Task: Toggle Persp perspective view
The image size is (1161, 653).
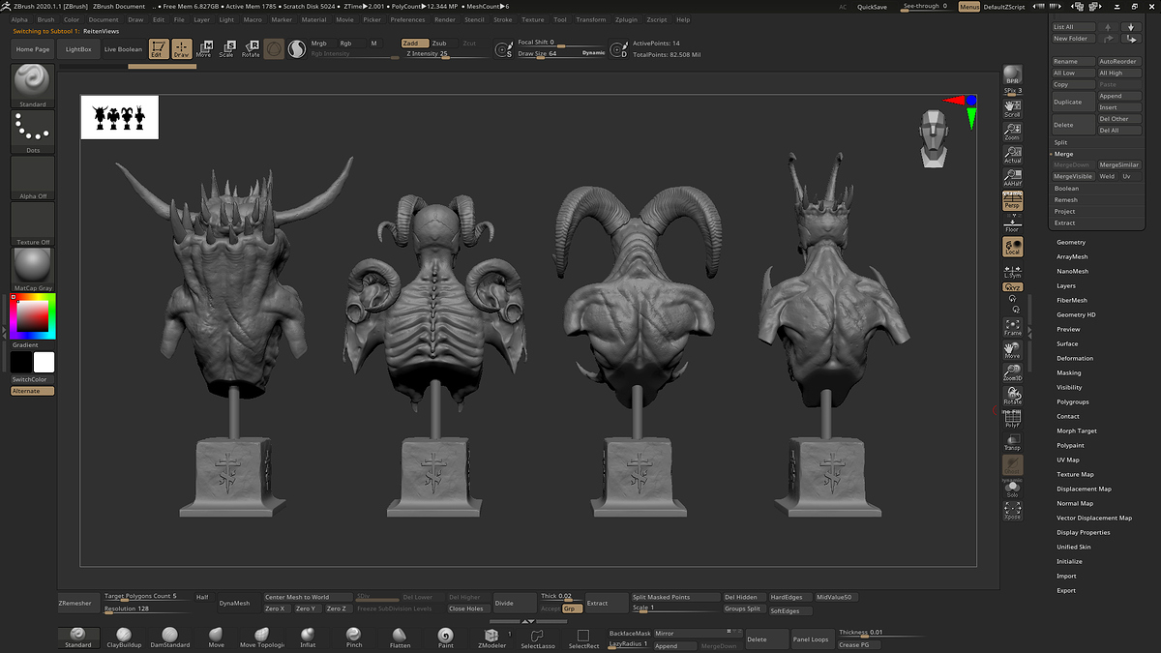Action: [x=1012, y=200]
